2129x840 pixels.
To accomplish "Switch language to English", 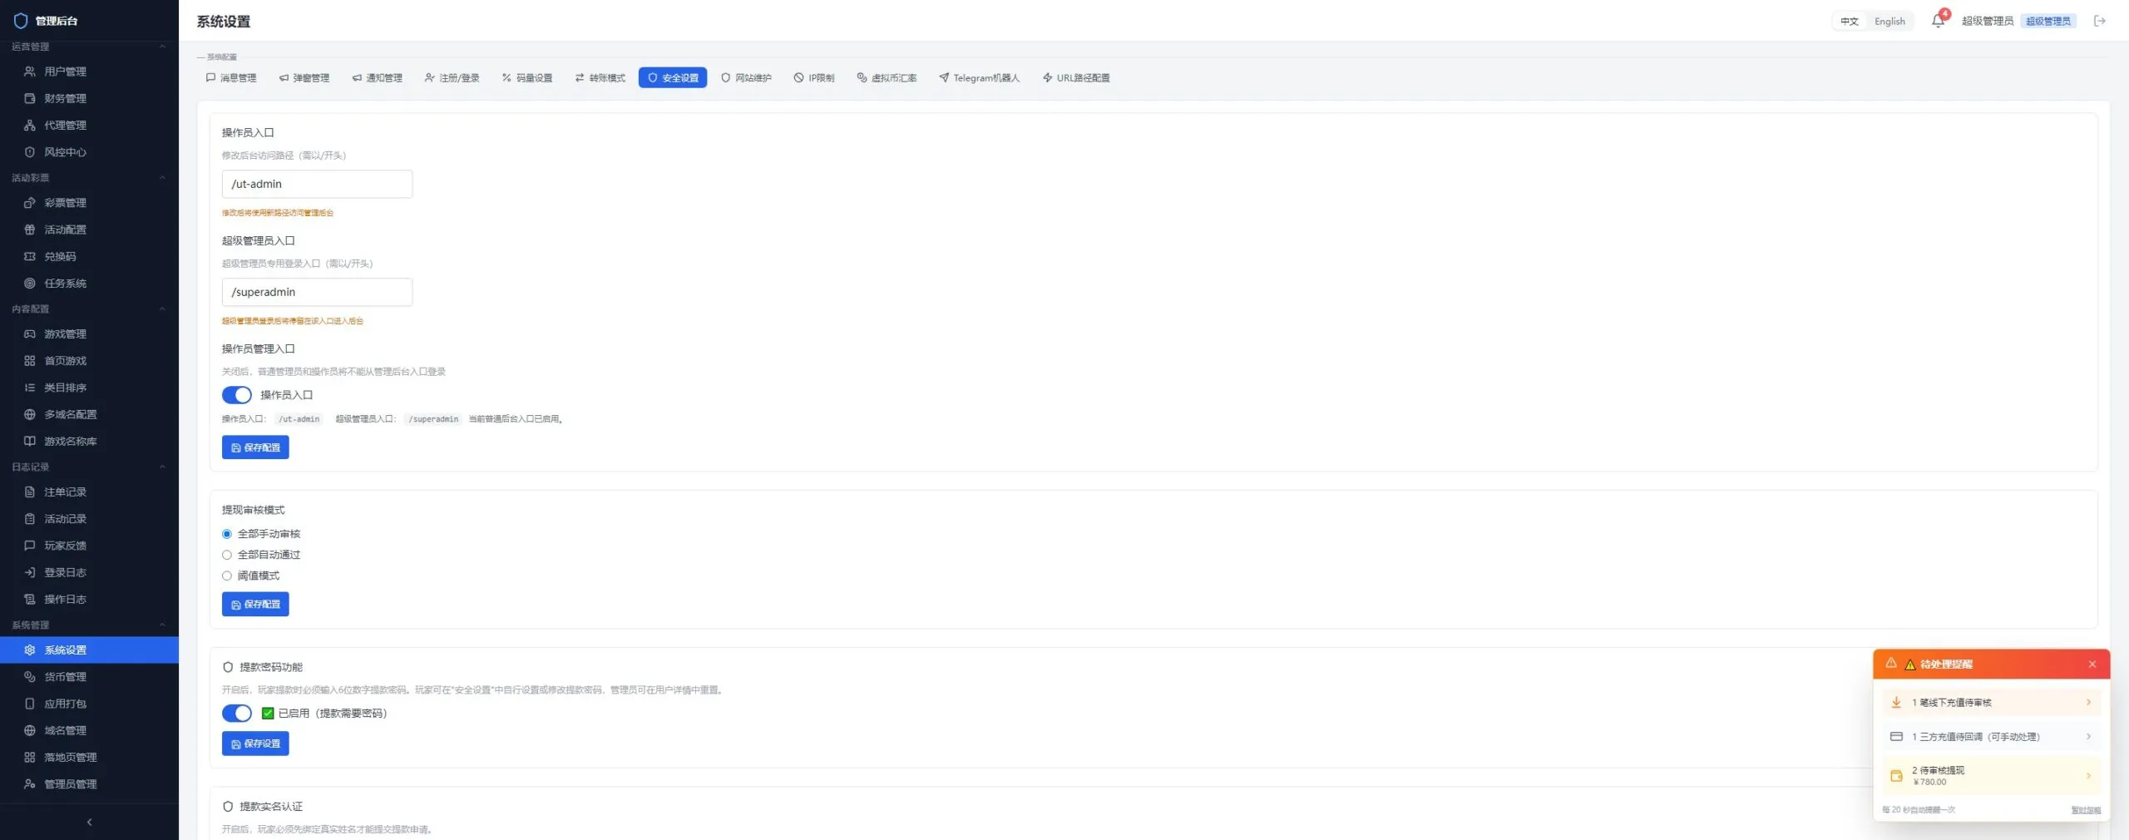I will pyautogui.click(x=1889, y=22).
